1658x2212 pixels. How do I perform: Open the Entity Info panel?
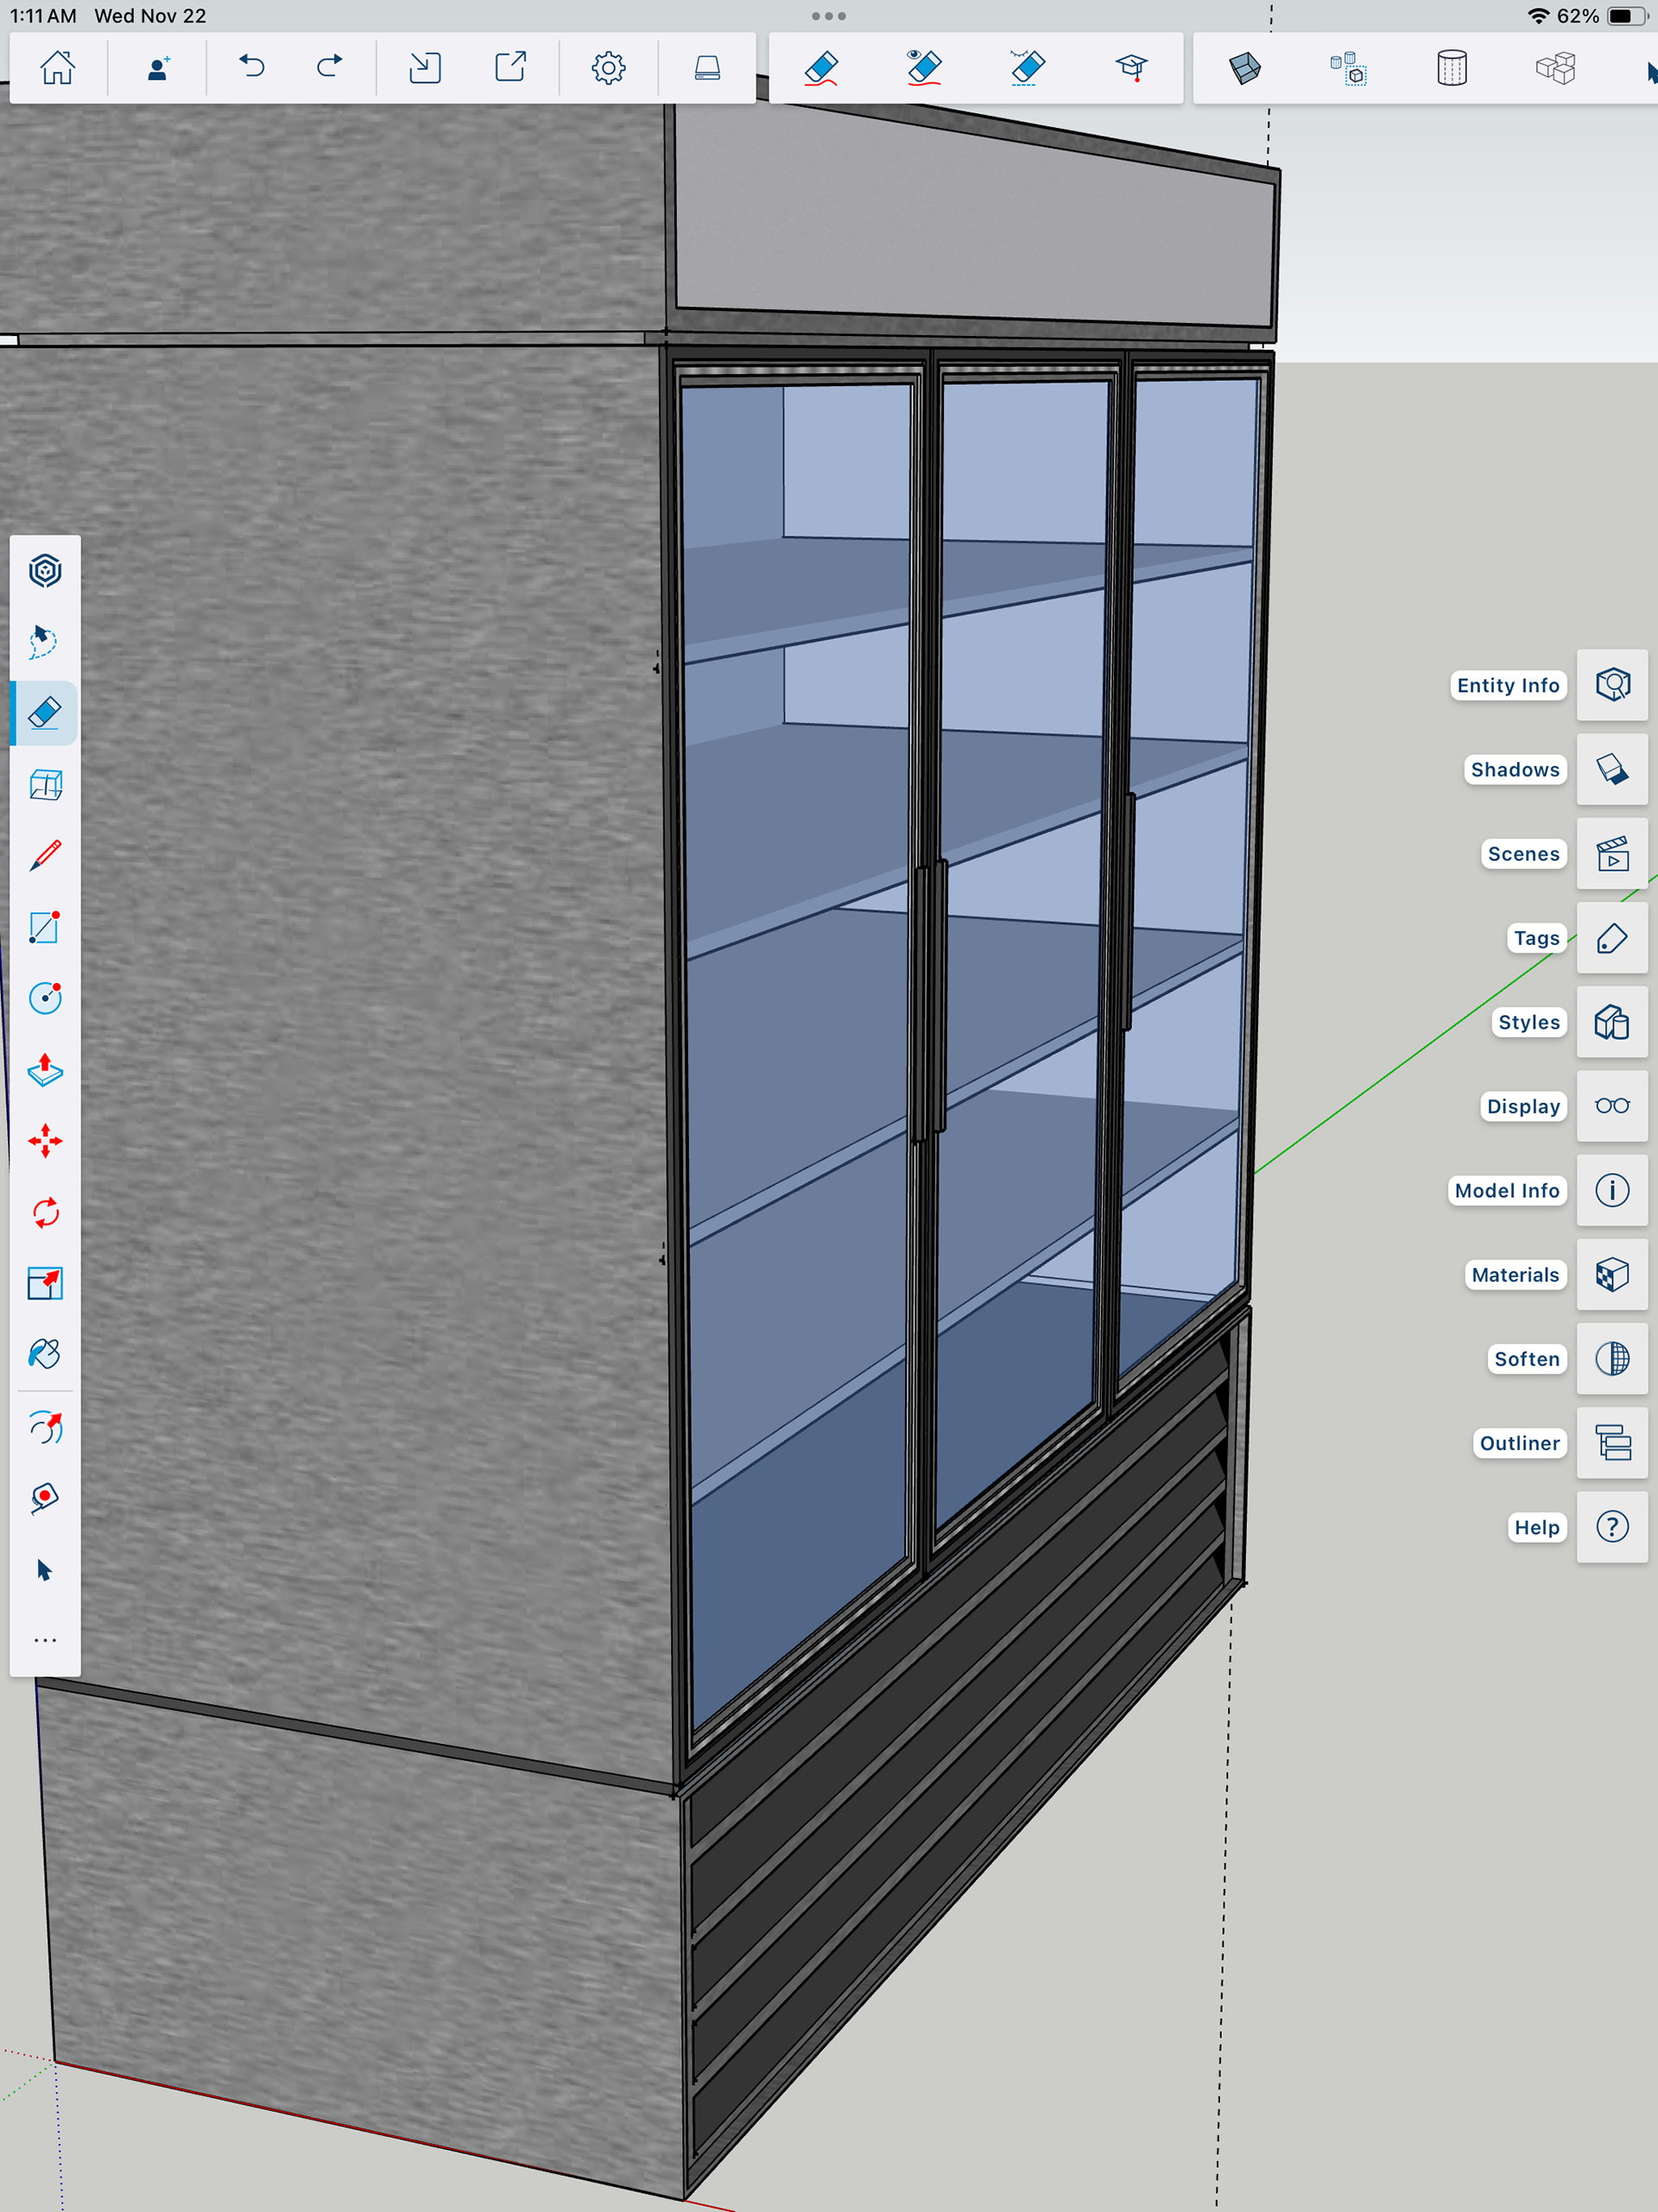pos(1611,685)
